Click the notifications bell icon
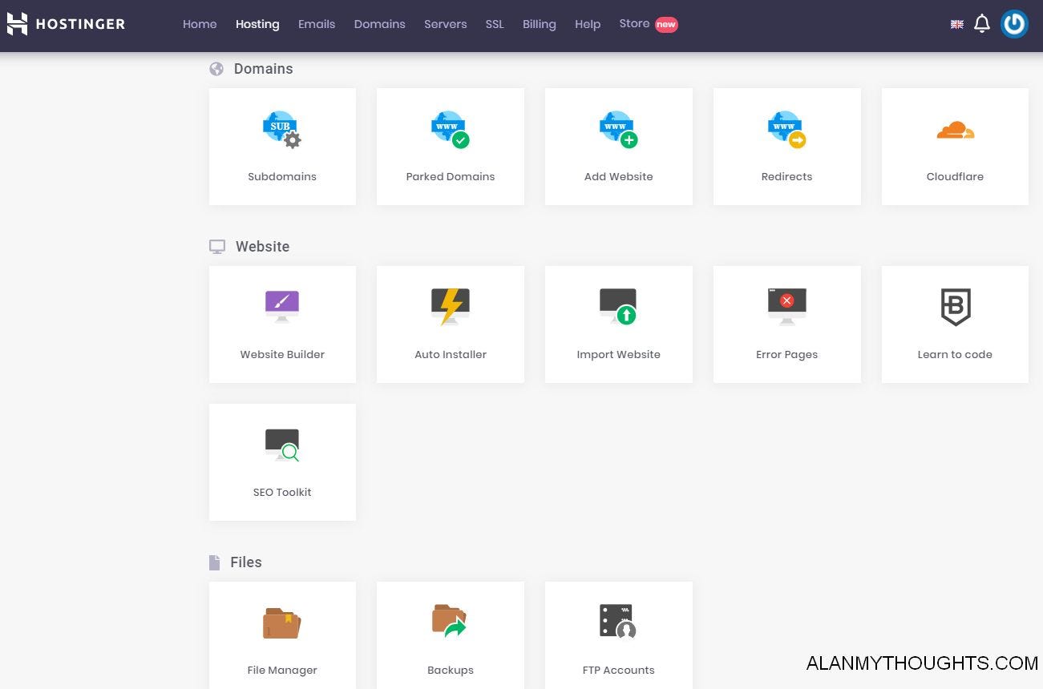Viewport: 1043px width, 689px height. (982, 24)
